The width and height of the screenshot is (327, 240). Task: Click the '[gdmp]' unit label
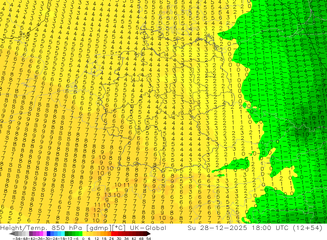coord(99,228)
